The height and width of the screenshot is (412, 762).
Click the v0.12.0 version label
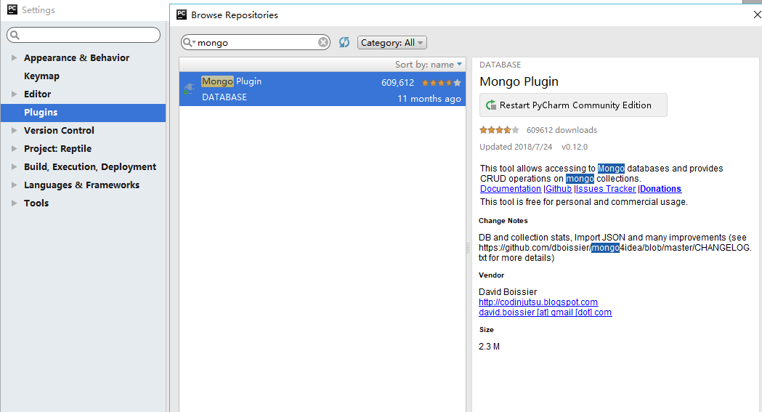point(575,147)
